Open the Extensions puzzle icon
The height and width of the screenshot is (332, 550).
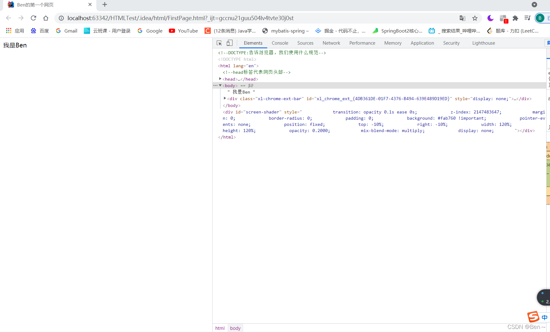click(x=516, y=18)
